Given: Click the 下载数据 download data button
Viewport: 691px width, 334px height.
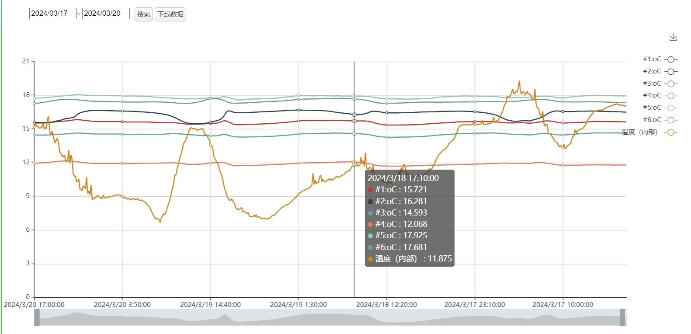Looking at the screenshot, I should point(170,14).
